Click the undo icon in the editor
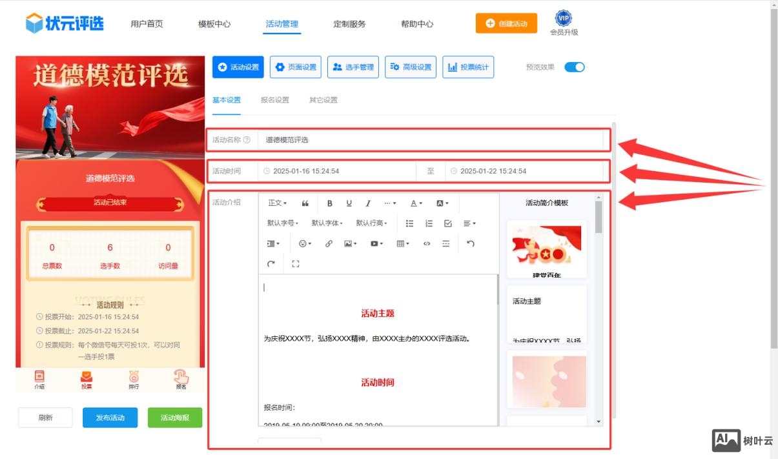This screenshot has height=459, width=778. point(471,243)
